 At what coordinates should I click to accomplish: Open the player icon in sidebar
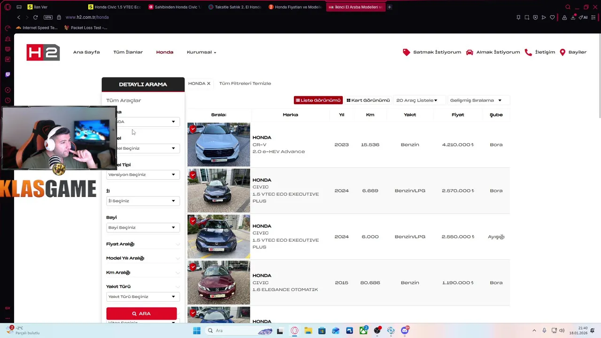8,90
